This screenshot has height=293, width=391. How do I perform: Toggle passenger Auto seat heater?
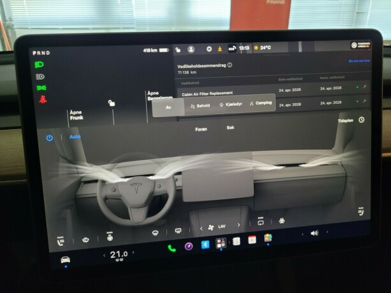[x=361, y=211]
